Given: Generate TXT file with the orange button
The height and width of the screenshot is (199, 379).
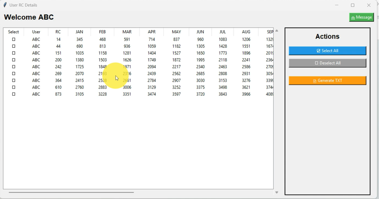Looking at the screenshot, I should pyautogui.click(x=327, y=81).
